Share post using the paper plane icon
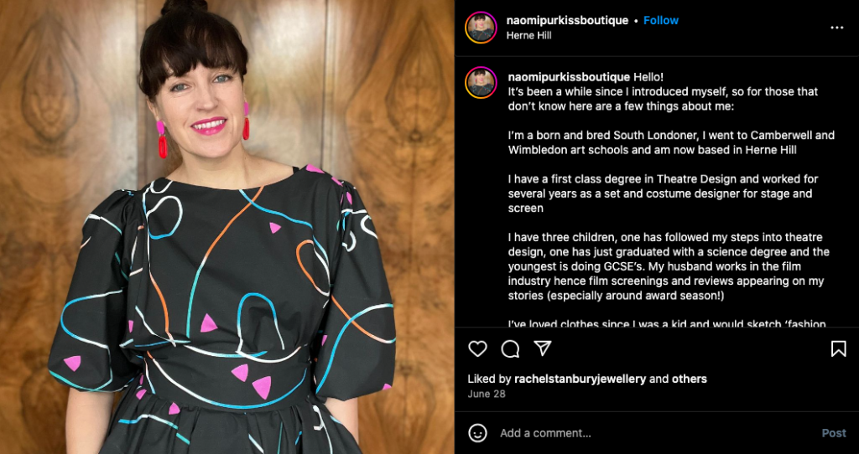Screen dimensions: 859x454 543,348
